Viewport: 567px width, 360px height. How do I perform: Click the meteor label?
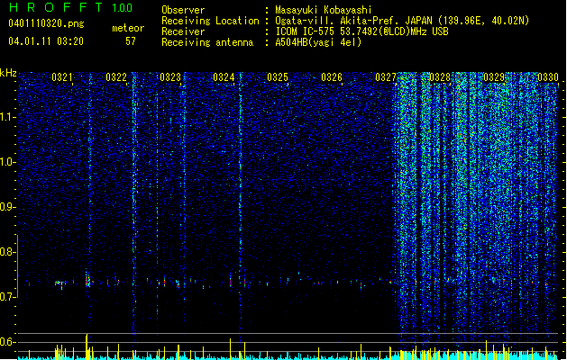coord(128,28)
